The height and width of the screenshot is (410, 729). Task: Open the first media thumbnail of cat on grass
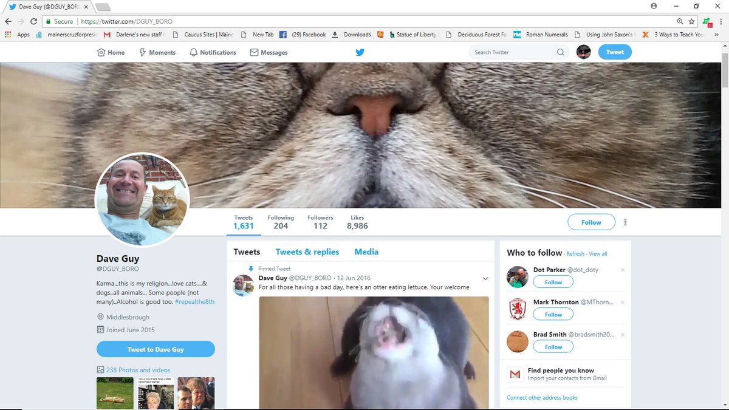pos(115,393)
